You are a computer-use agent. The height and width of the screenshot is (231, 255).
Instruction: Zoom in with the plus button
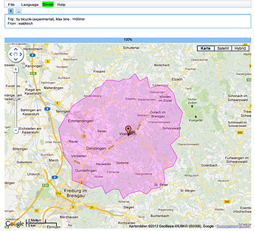pyautogui.click(x=16, y=69)
